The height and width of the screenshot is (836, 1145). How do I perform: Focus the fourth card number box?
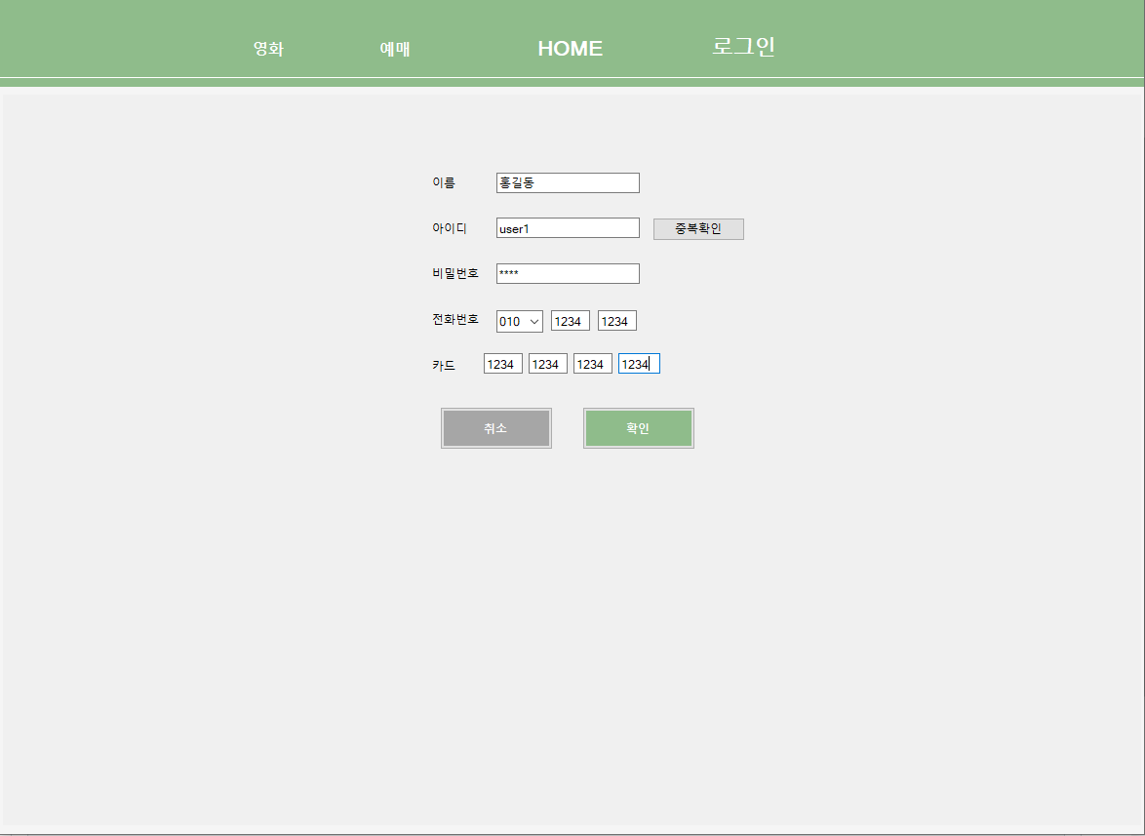(639, 363)
